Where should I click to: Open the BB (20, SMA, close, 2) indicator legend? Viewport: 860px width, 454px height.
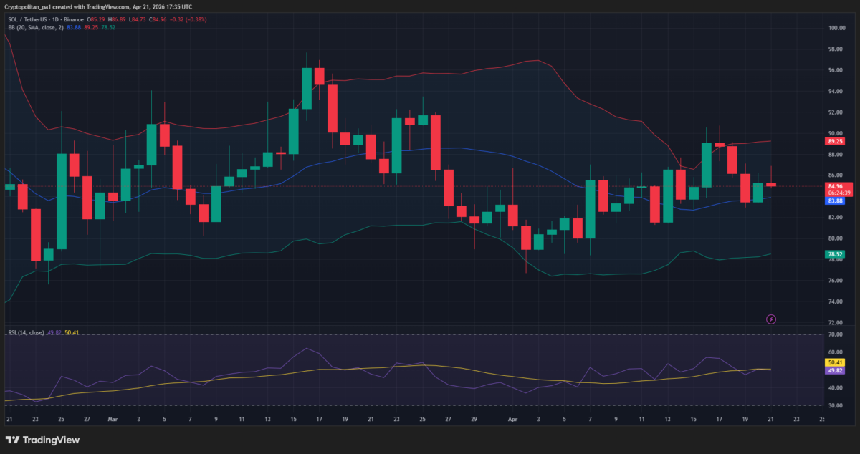click(x=36, y=27)
